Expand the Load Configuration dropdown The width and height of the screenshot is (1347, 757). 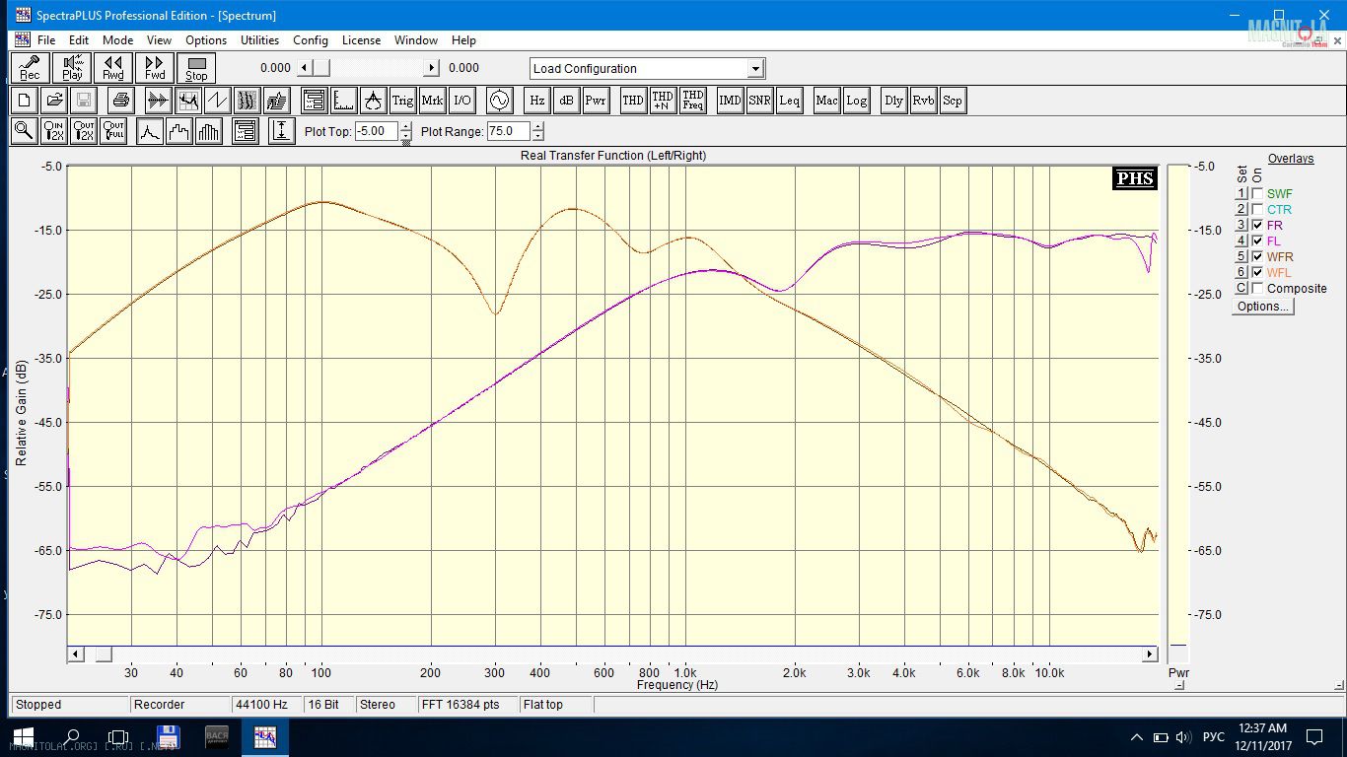[755, 69]
